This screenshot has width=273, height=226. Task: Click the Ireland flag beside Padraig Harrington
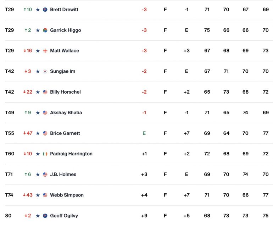(45, 154)
